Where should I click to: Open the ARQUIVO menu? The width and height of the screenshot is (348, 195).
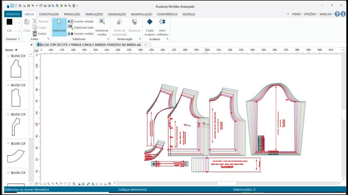click(13, 14)
